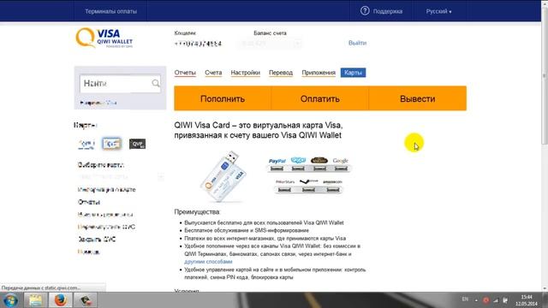The height and width of the screenshot is (308, 548).
Task: Click the magnifier icon in search box
Action: point(156,83)
